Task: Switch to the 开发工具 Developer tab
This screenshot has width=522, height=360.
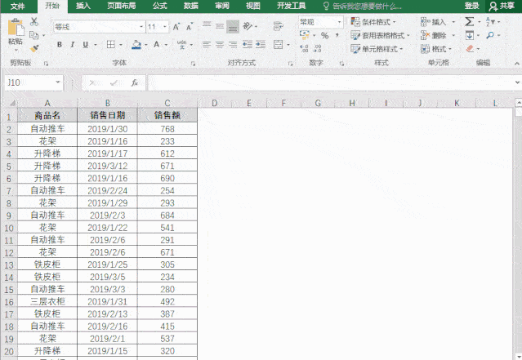Action: 292,6
